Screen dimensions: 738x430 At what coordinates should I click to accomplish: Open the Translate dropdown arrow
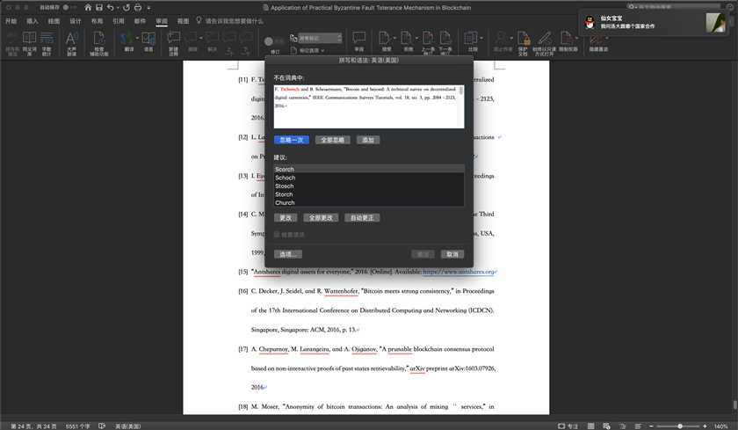pos(137,38)
